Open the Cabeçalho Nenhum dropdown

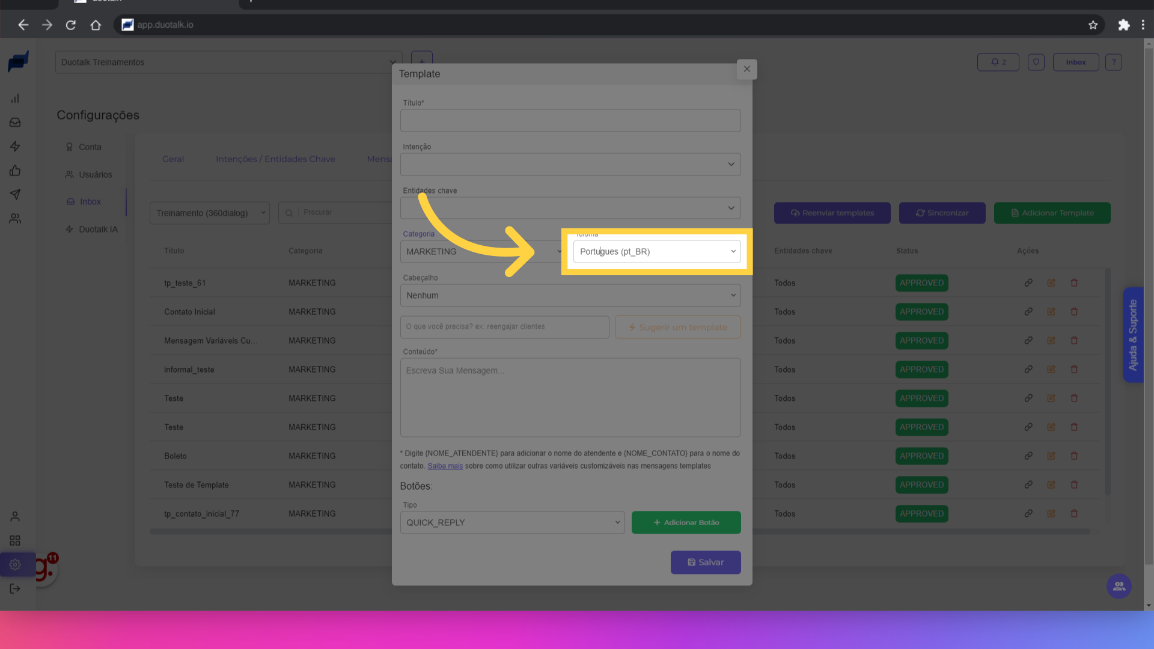point(570,296)
